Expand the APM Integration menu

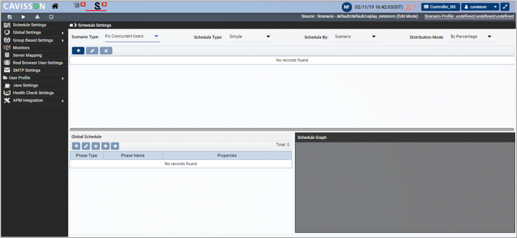34,100
